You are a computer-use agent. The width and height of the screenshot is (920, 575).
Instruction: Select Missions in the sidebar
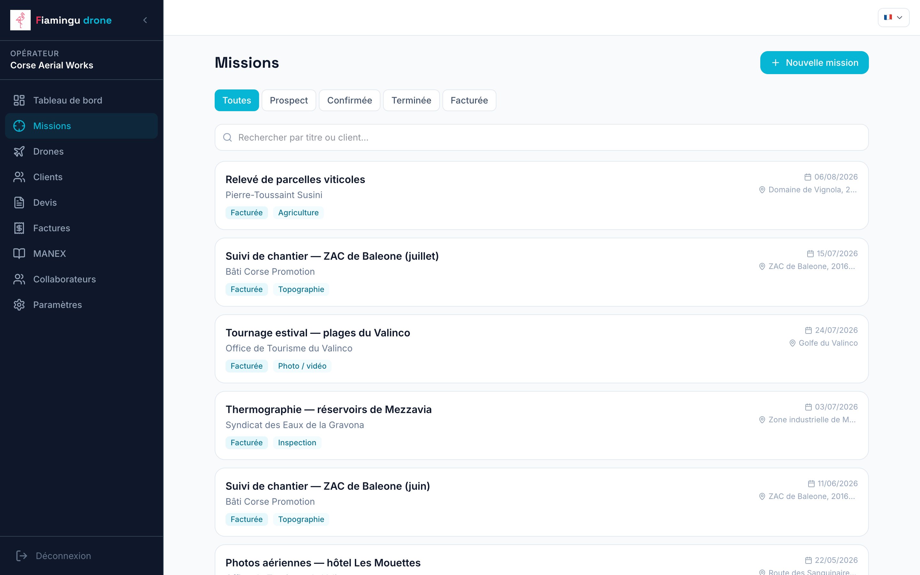tap(81, 126)
